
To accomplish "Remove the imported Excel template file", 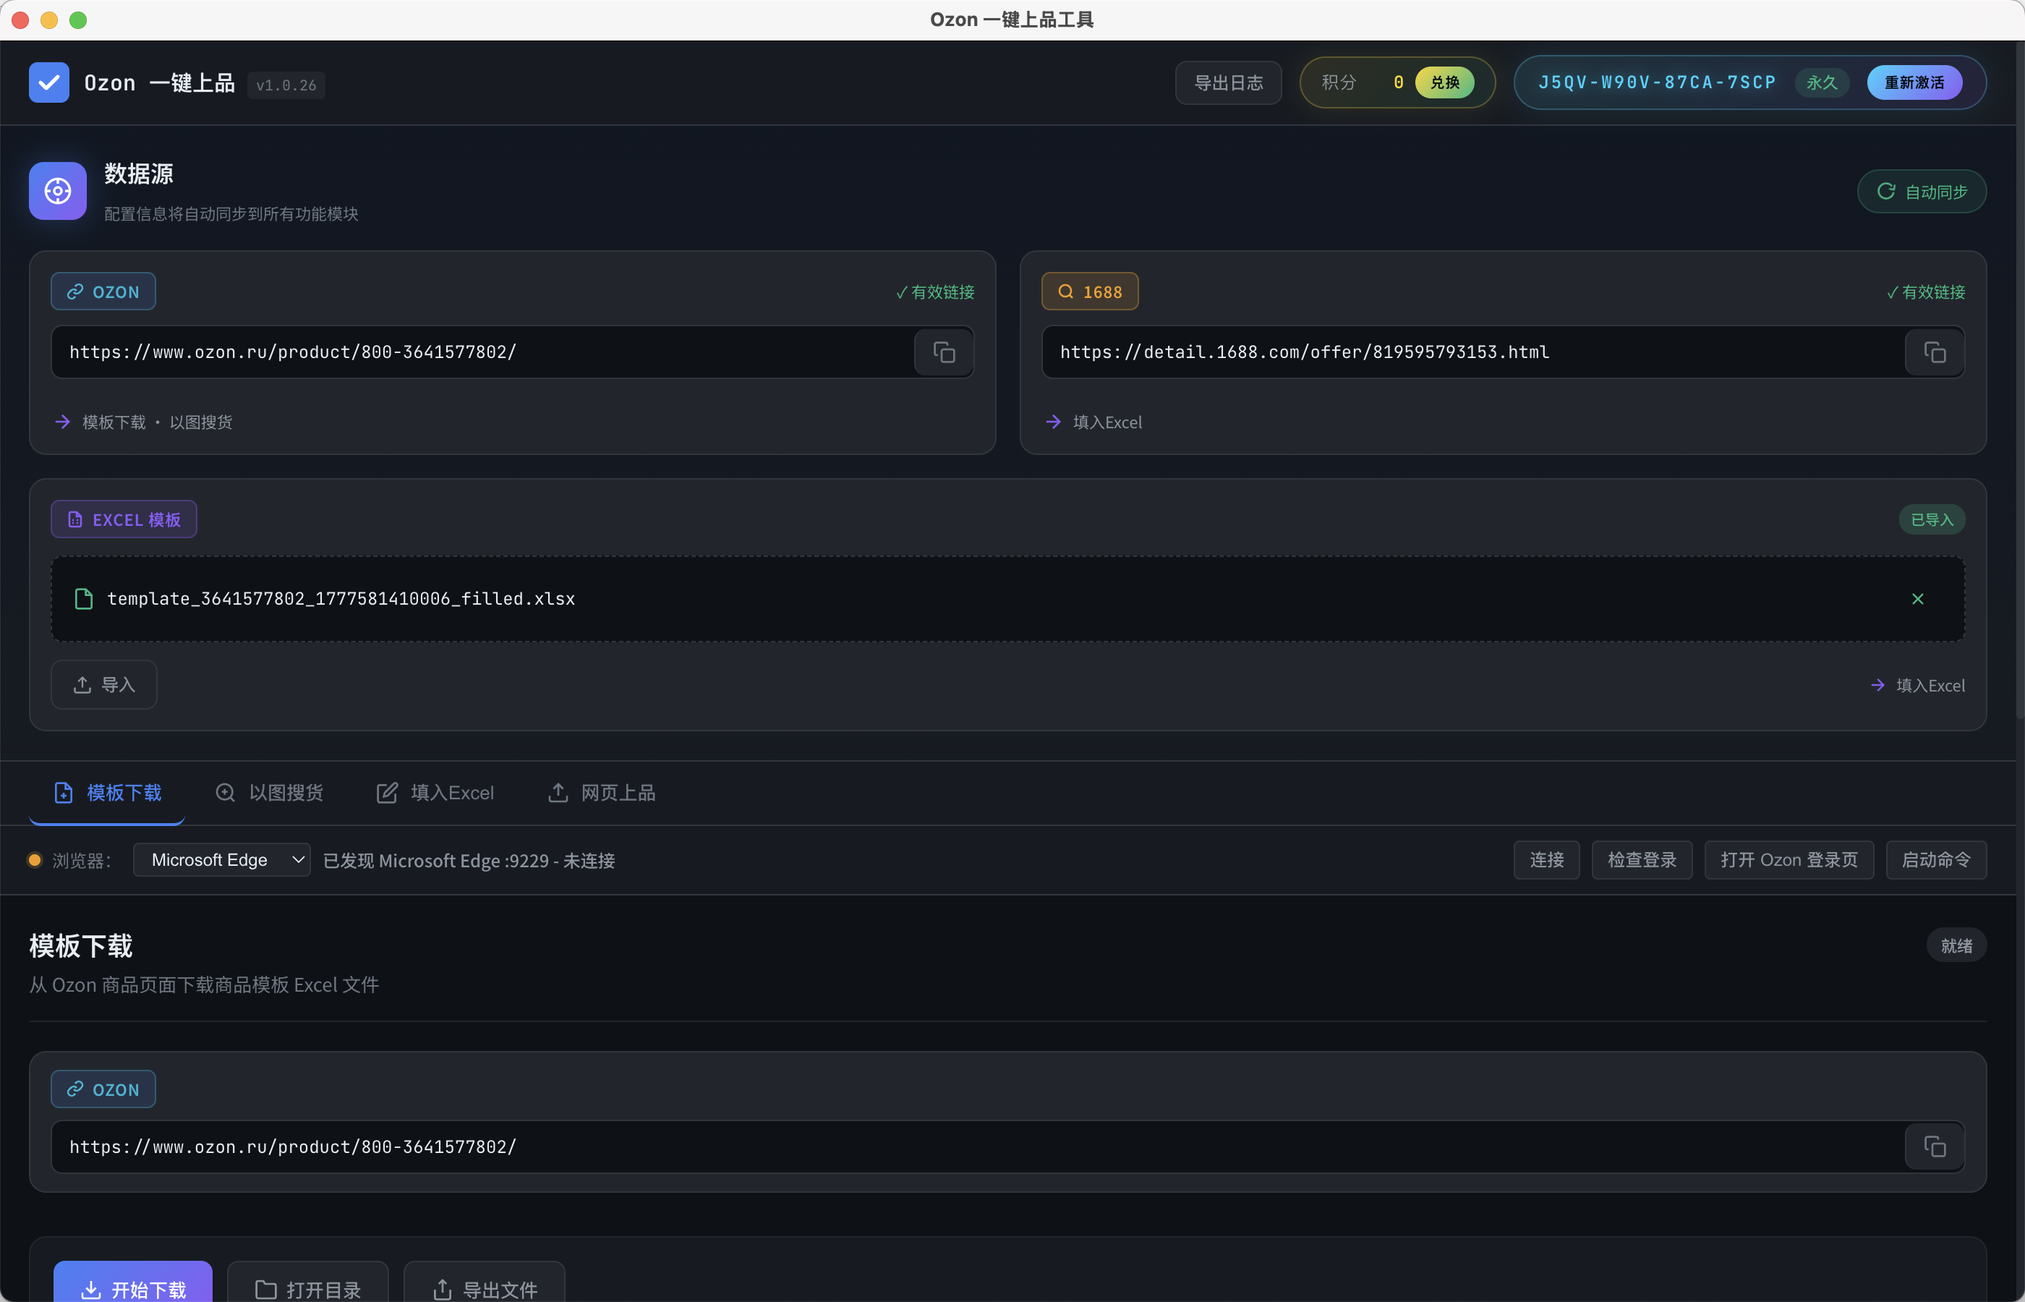I will coord(1918,599).
